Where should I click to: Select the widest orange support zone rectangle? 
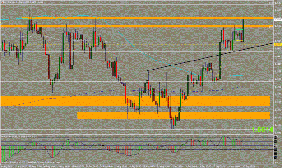pos(135,101)
